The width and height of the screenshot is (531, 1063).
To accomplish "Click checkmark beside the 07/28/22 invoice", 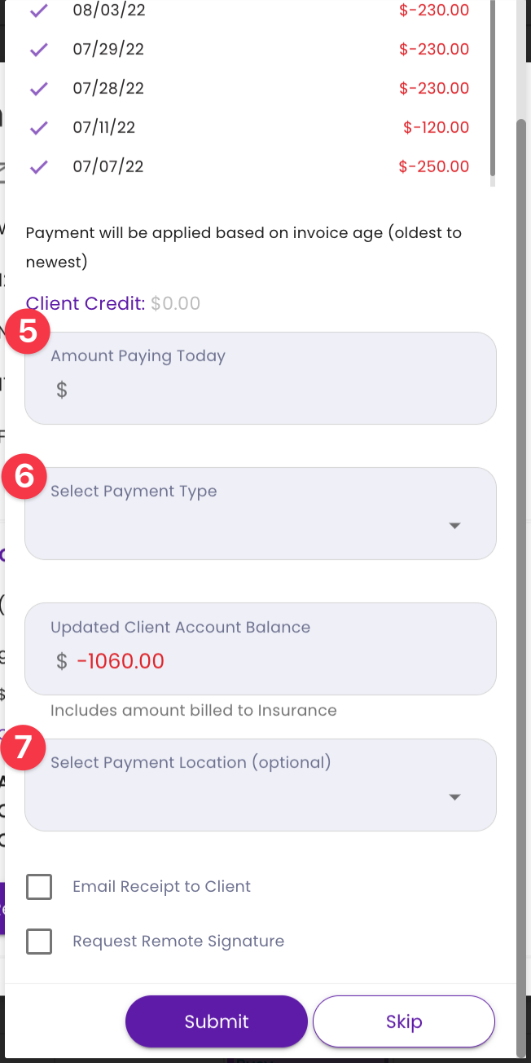I will tap(37, 88).
